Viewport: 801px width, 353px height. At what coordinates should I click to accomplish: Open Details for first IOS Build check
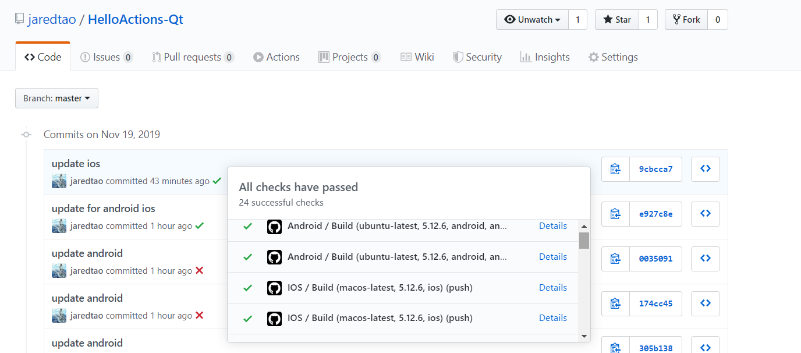552,288
